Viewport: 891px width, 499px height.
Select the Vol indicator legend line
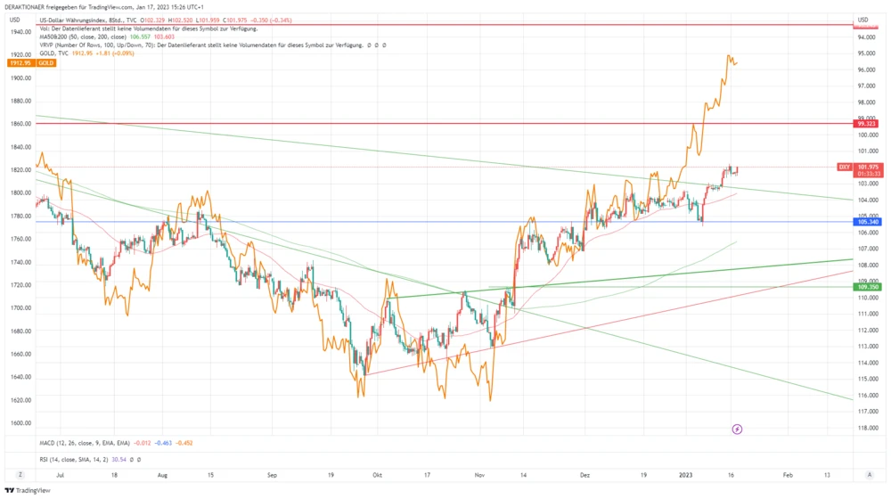148,29
